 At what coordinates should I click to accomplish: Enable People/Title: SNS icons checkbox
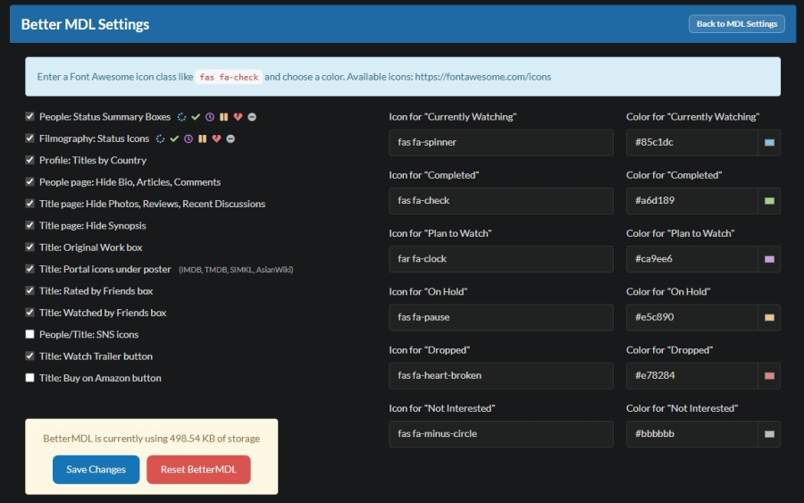pyautogui.click(x=29, y=334)
